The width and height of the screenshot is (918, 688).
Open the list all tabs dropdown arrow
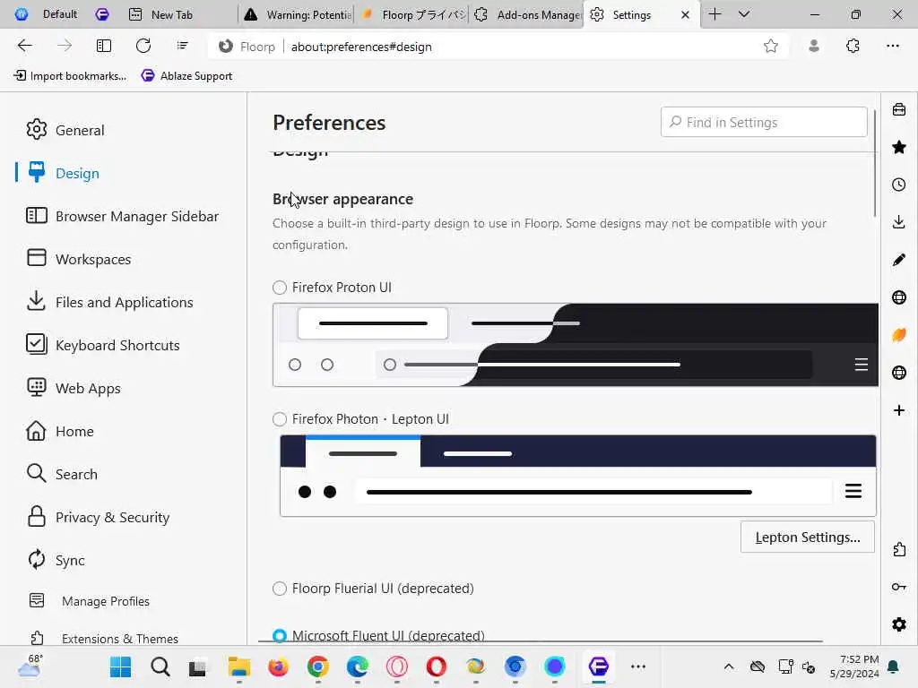pos(744,14)
